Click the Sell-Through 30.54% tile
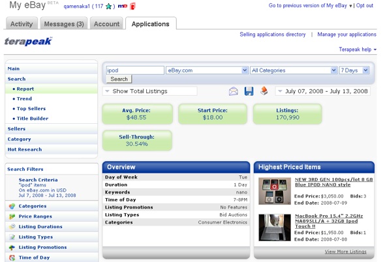Image resolution: width=385 pixels, height=262 pixels. pyautogui.click(x=137, y=140)
